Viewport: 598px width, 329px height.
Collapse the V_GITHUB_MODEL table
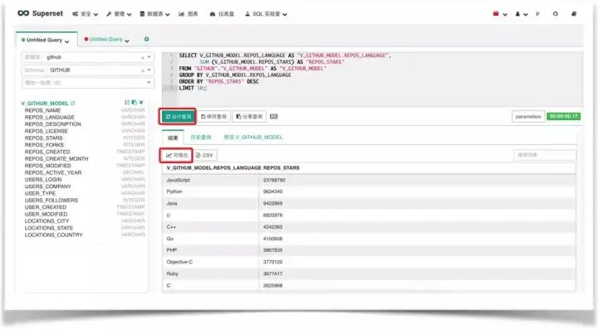click(72, 103)
